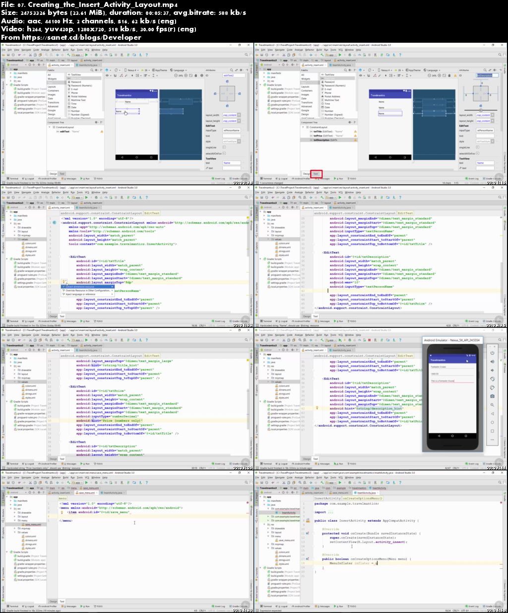Open emulator More options dots button
Screen dimensions: 508x613
pos(492,440)
